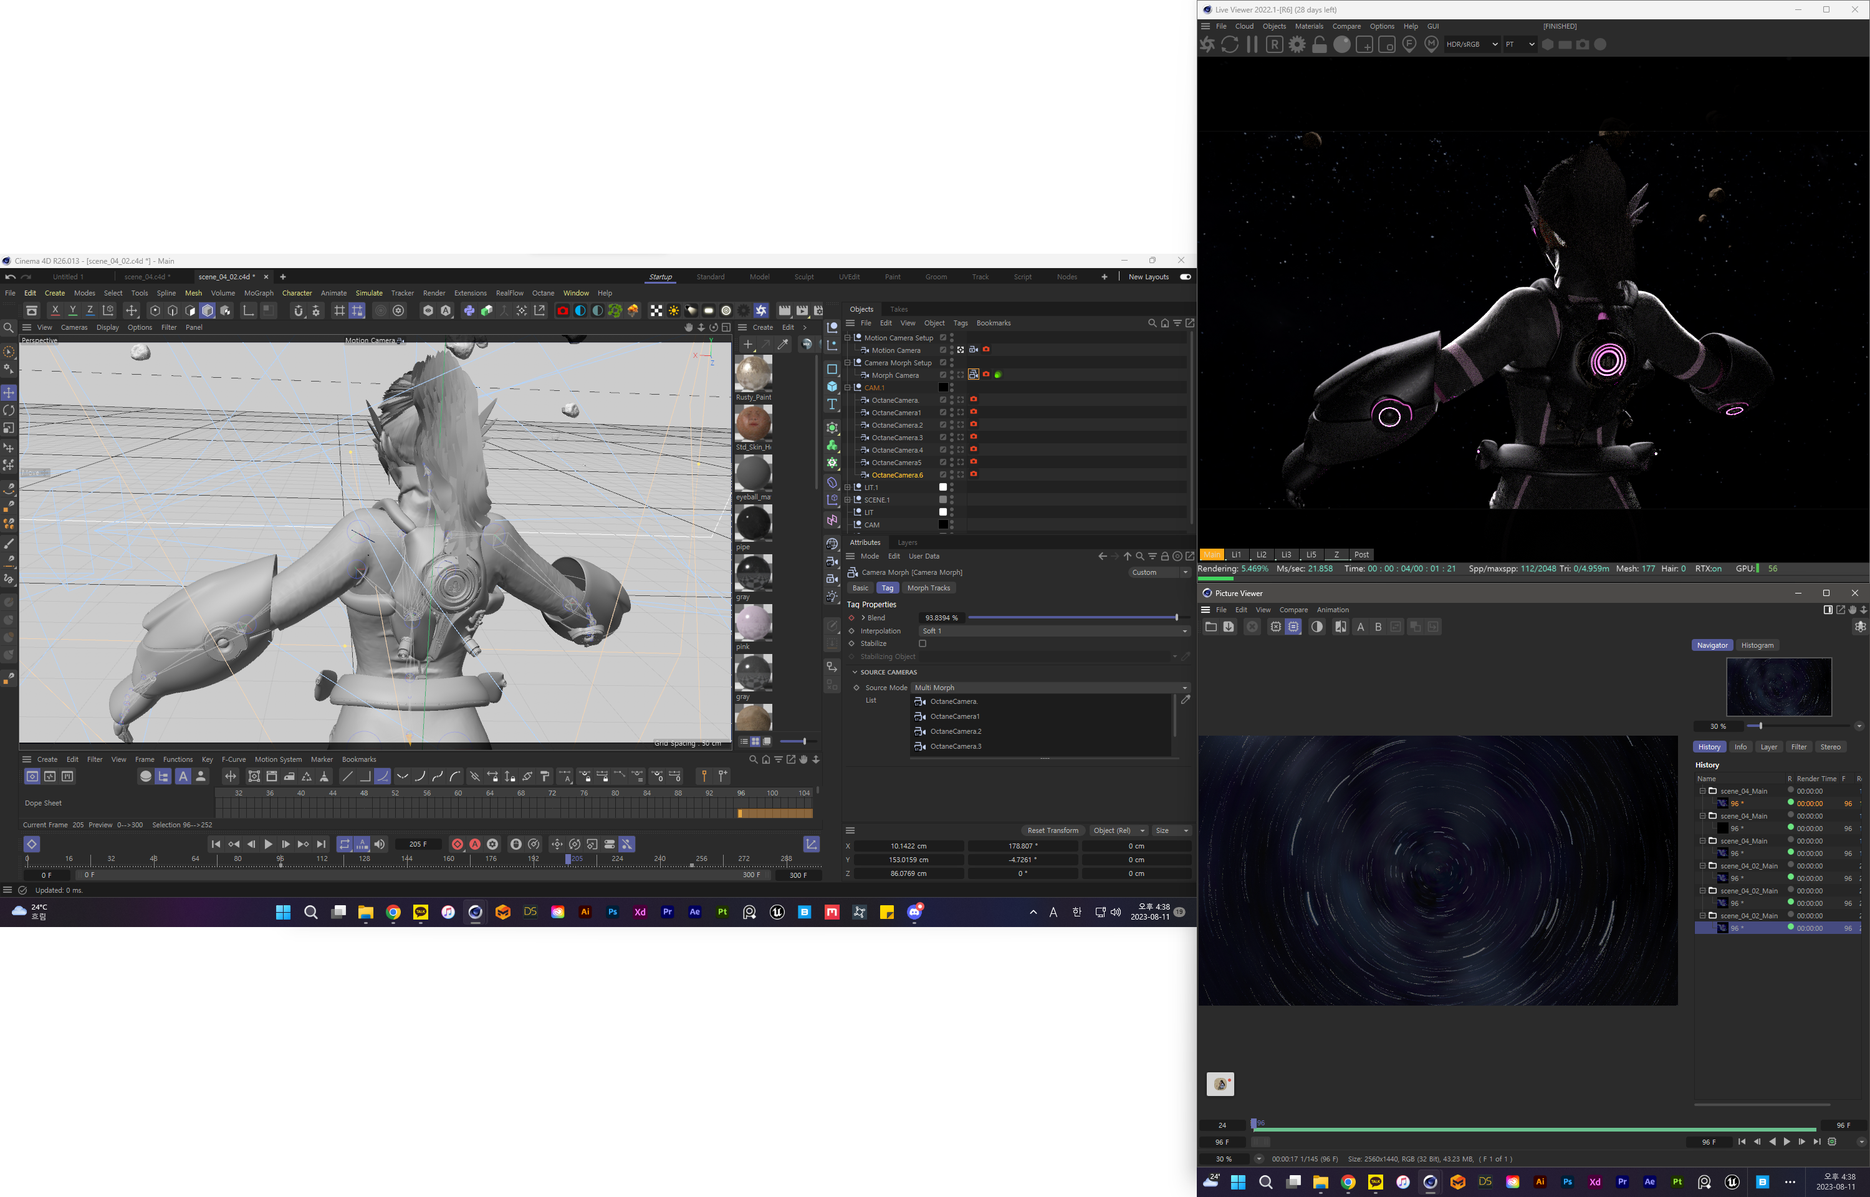Select the Li1 render pass button
Image resolution: width=1870 pixels, height=1197 pixels.
[1236, 555]
